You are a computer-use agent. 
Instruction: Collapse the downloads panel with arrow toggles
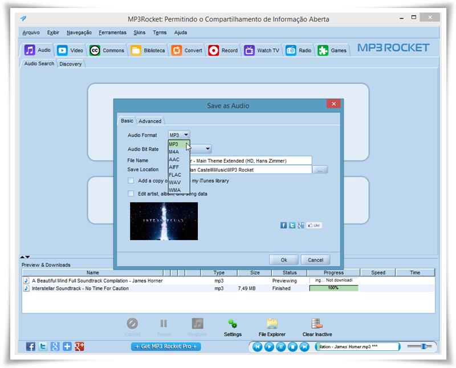[x=25, y=257]
